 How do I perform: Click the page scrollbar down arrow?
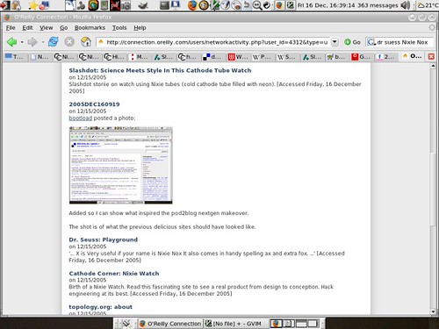pos(433,311)
